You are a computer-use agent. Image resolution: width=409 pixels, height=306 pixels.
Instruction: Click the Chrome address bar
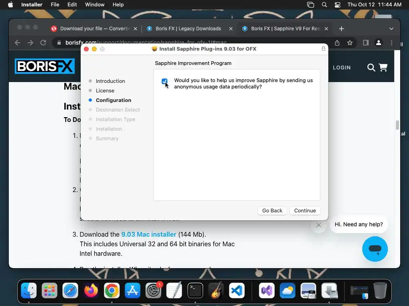pyautogui.click(x=192, y=43)
